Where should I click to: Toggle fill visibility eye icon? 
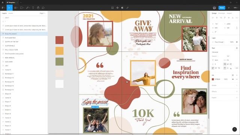[233, 79]
